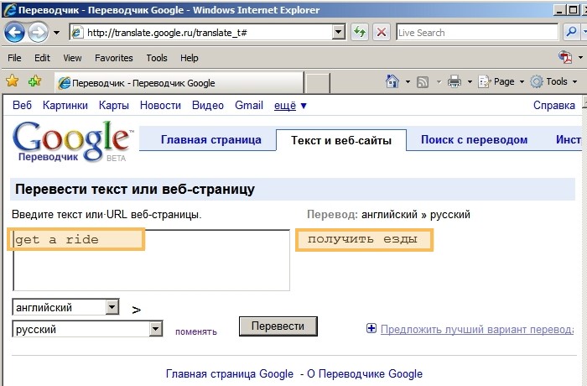
Task: Expand the ещё more services menu
Action: pyautogui.click(x=290, y=106)
